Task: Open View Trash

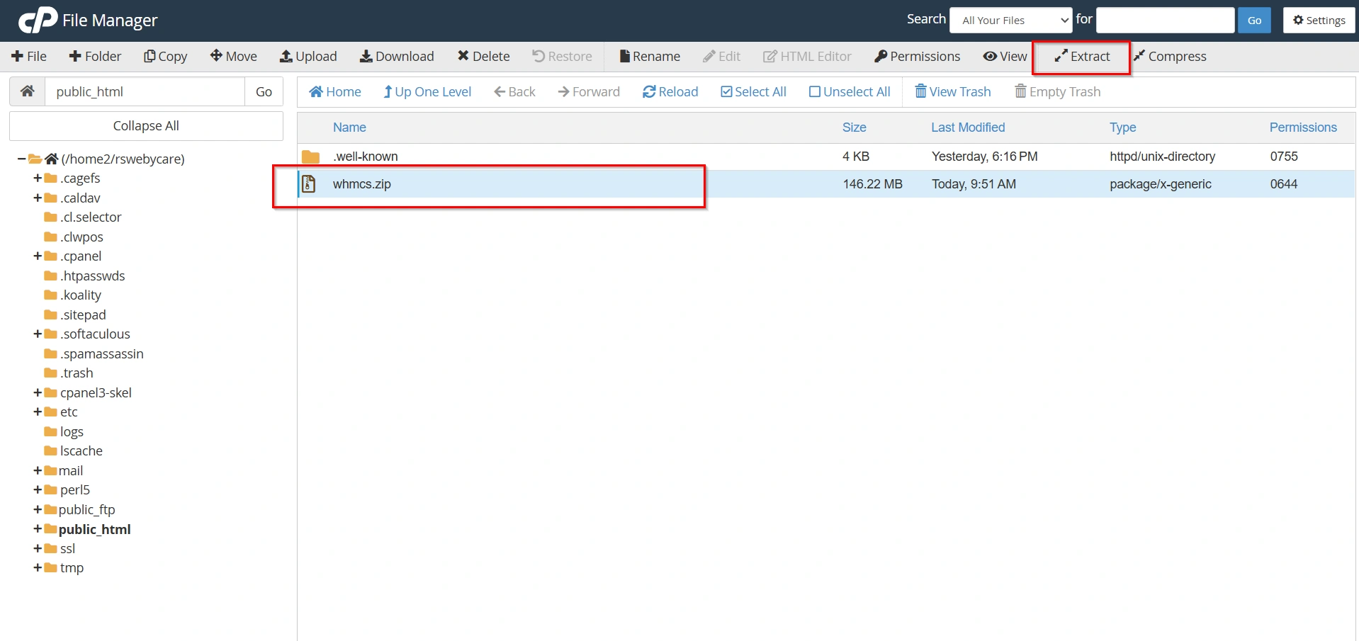Action: tap(953, 91)
